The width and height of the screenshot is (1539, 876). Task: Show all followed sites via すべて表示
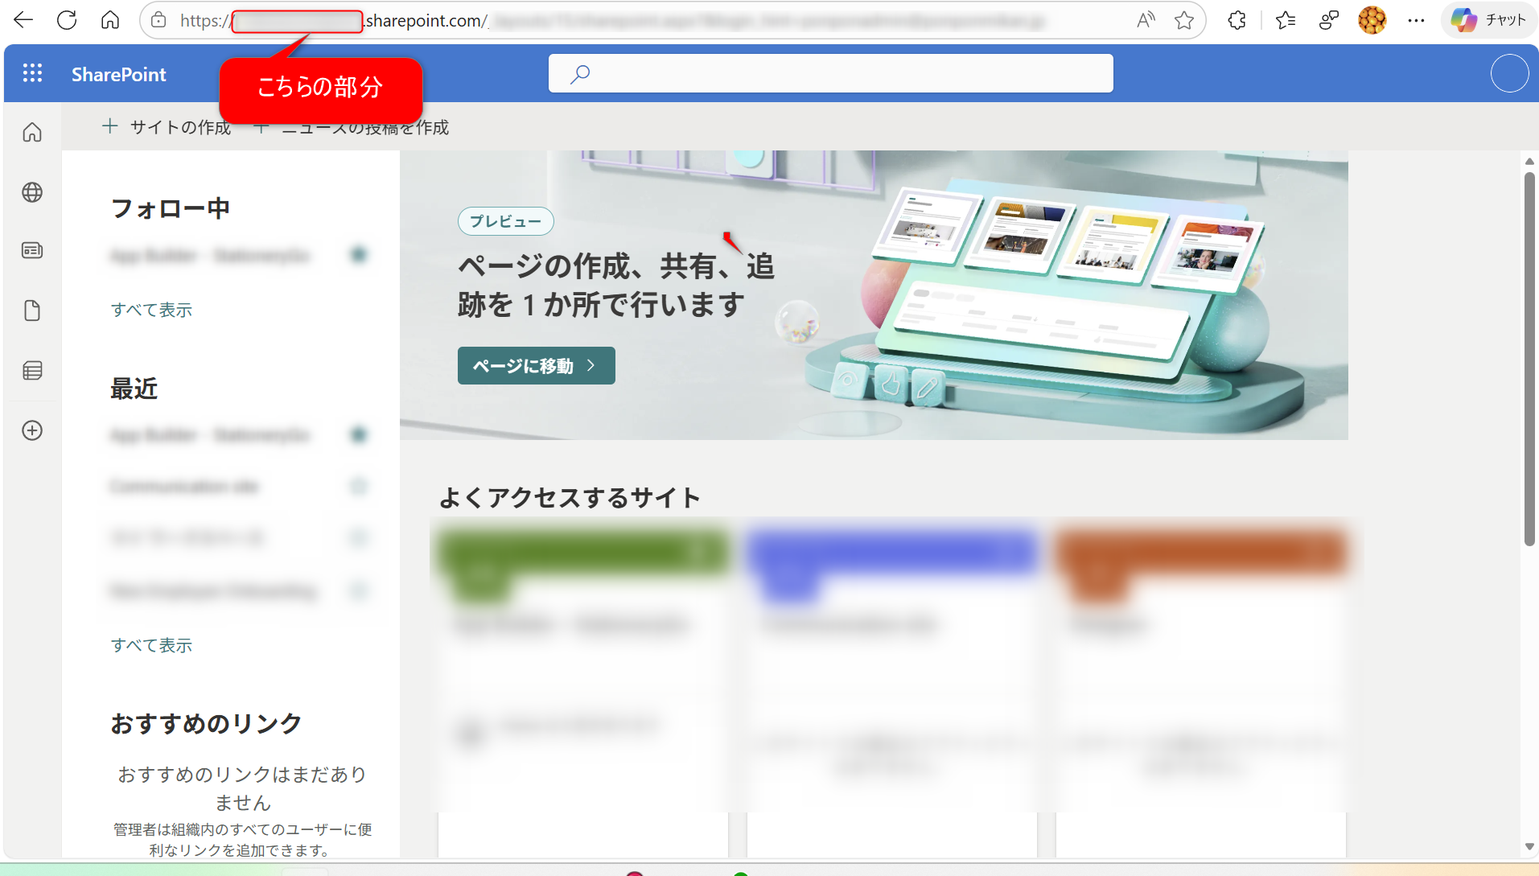tap(151, 310)
